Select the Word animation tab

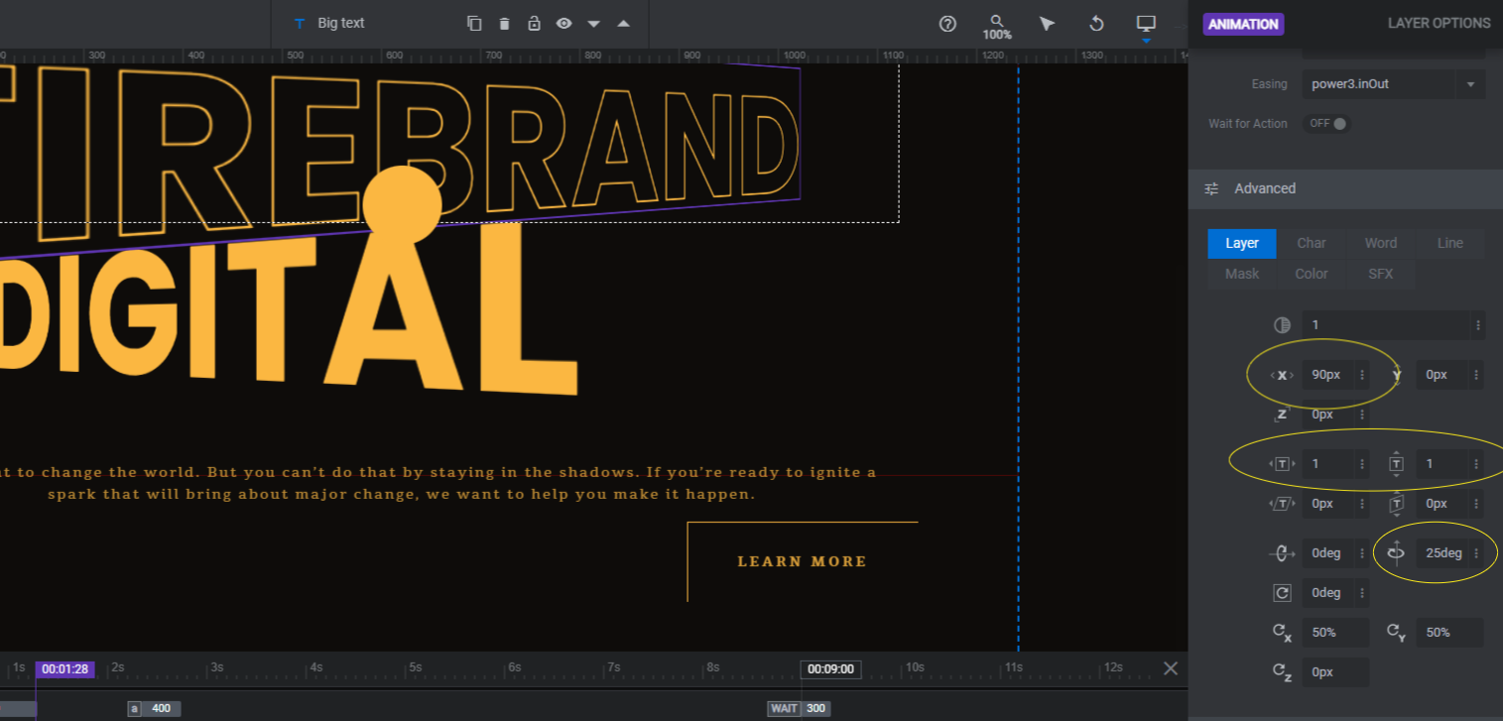[x=1381, y=243]
